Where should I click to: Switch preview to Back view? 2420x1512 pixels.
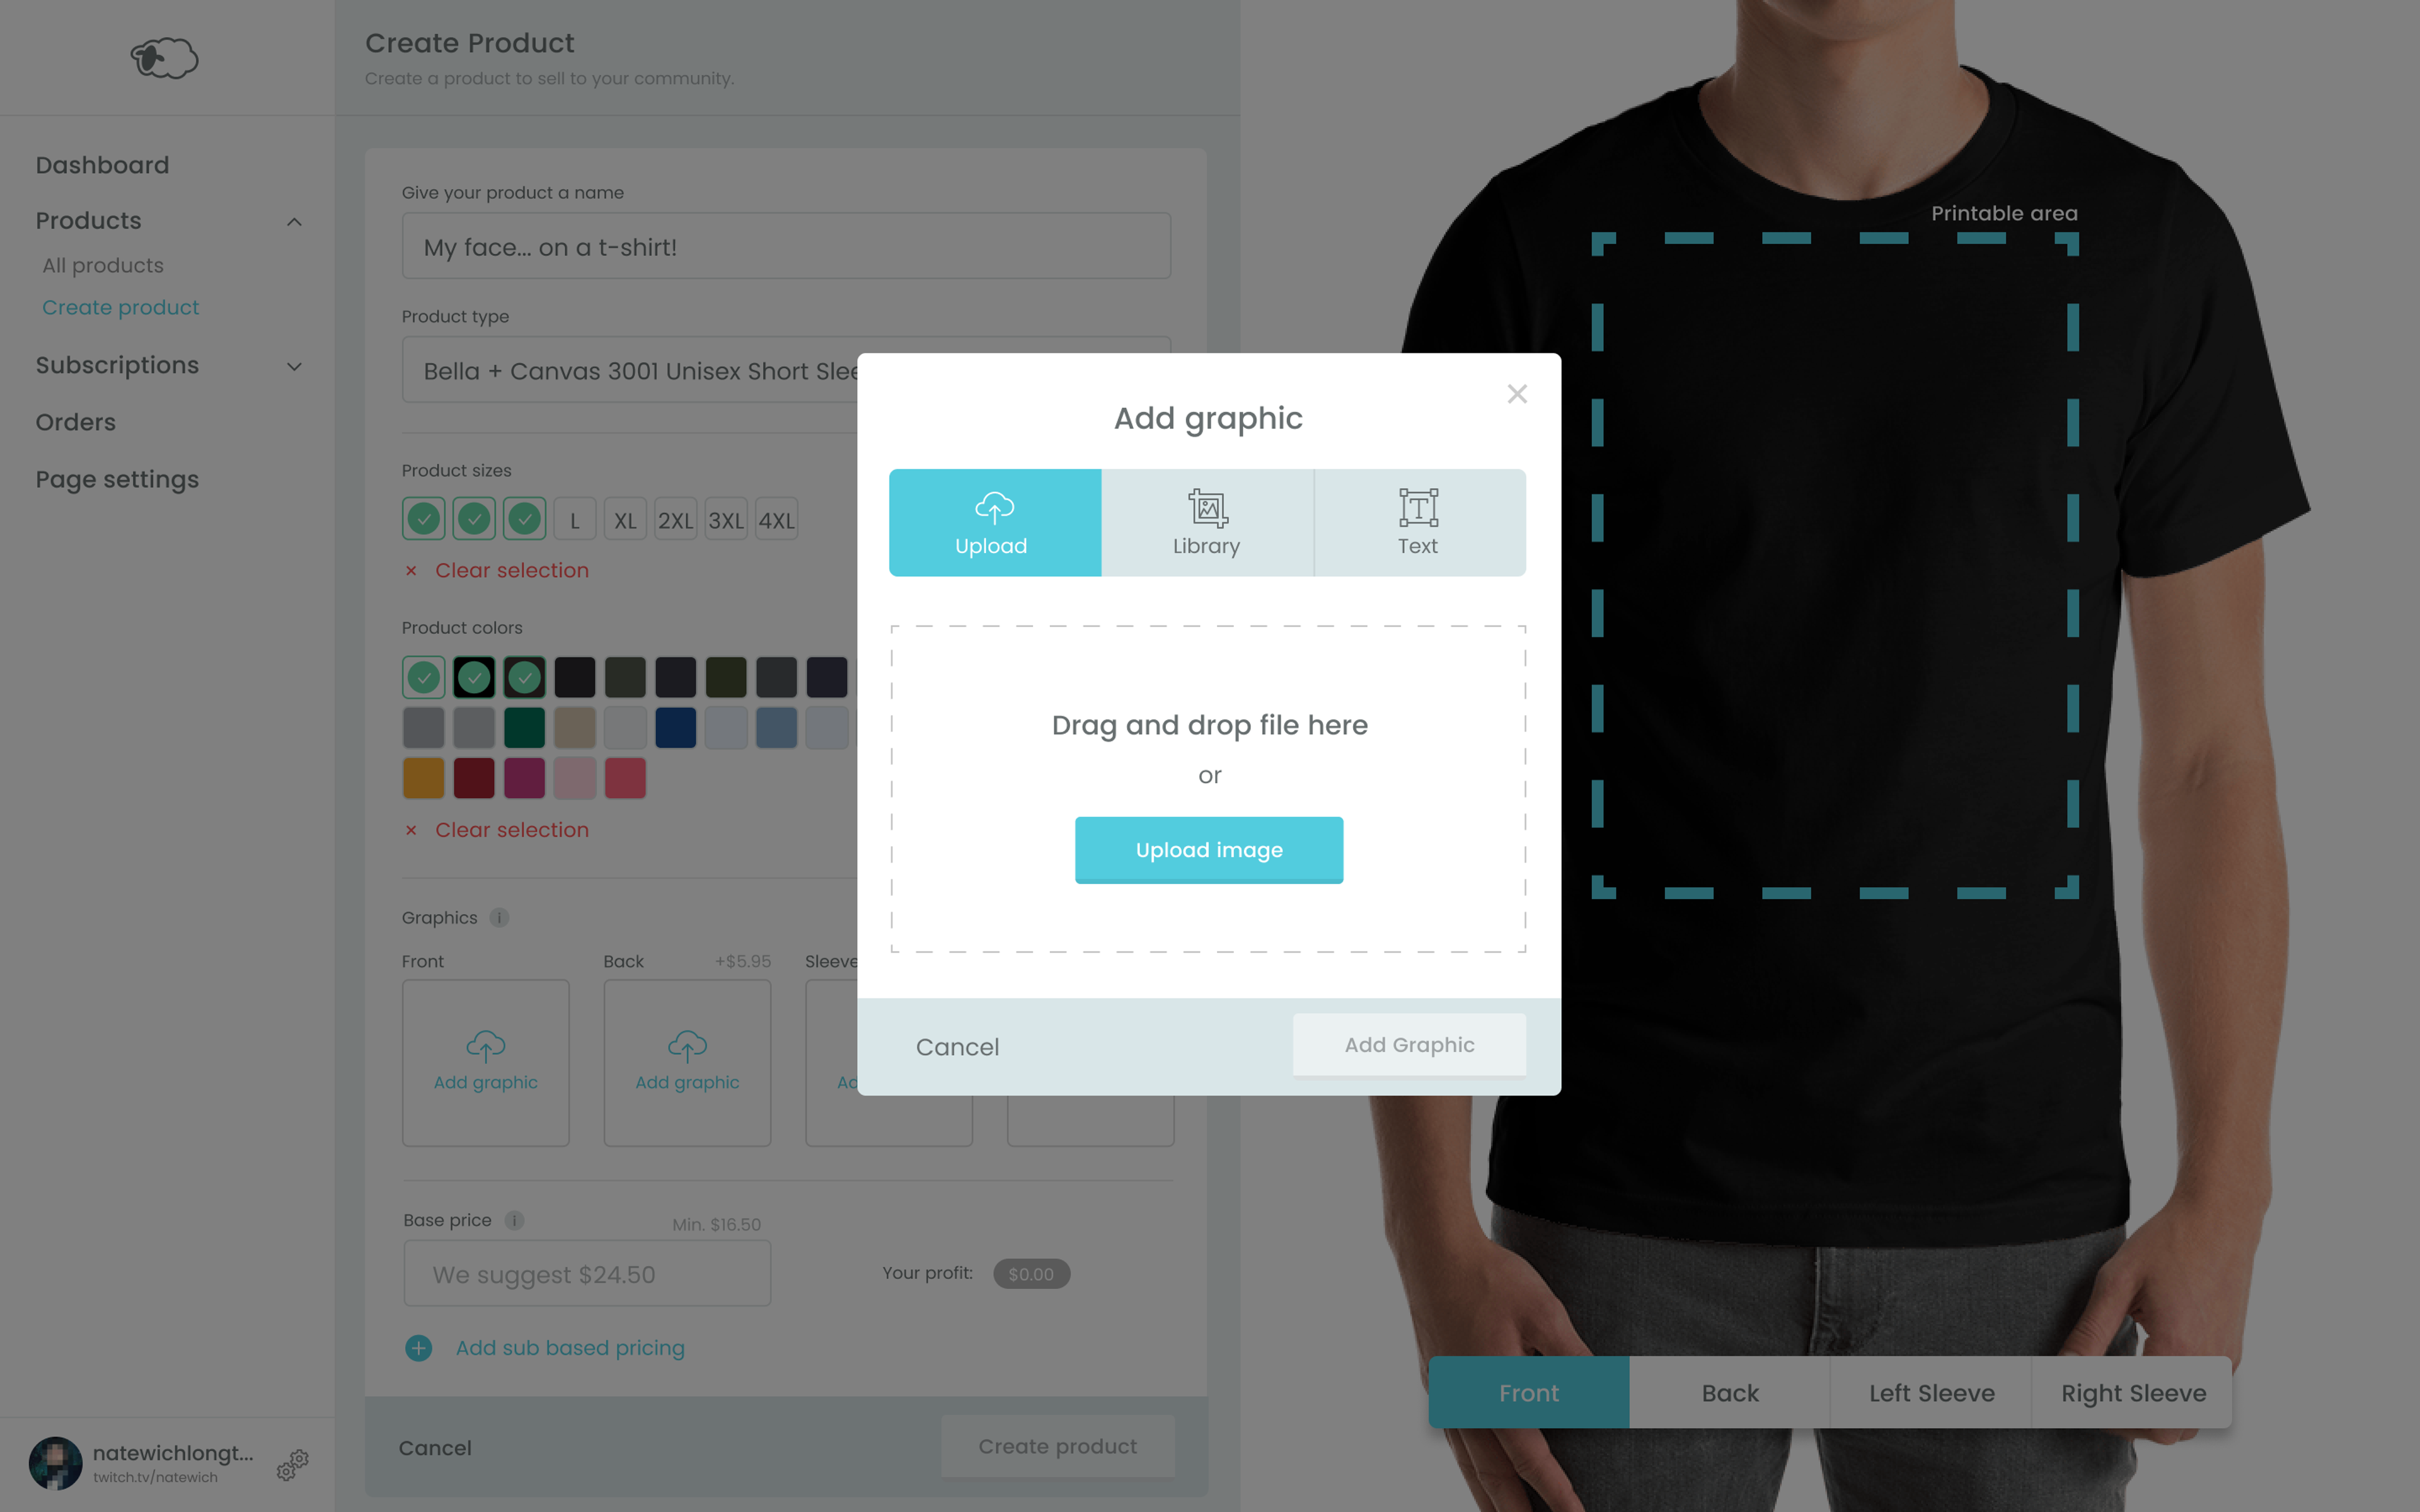point(1730,1392)
